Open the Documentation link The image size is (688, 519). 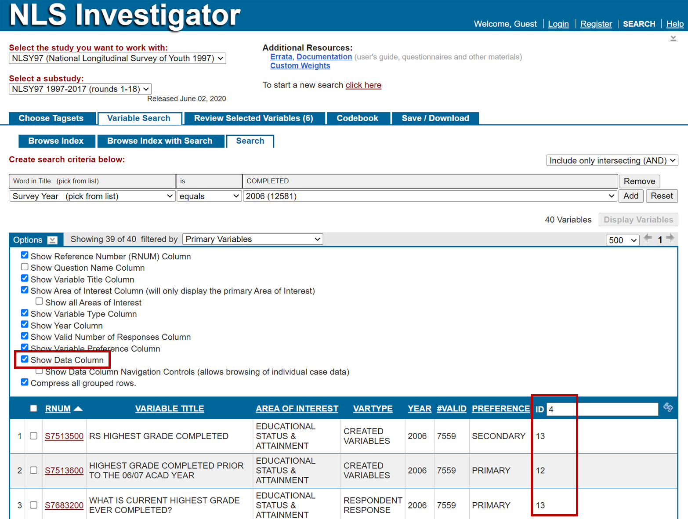[x=324, y=57]
